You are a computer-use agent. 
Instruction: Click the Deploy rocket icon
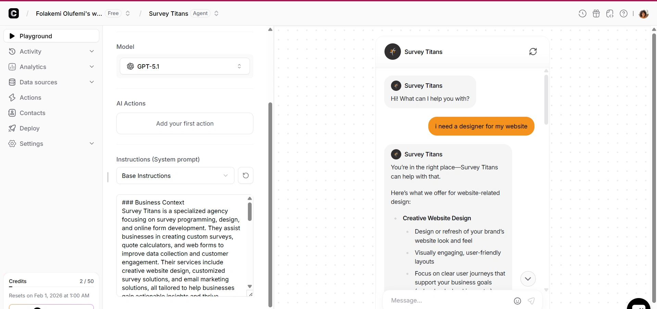pos(12,128)
